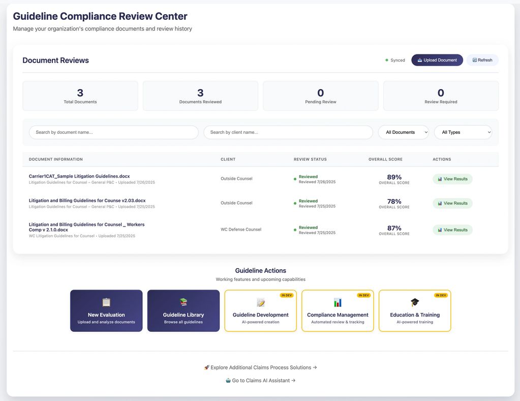
Task: Expand the All Types filter dropdown
Action: coord(463,132)
